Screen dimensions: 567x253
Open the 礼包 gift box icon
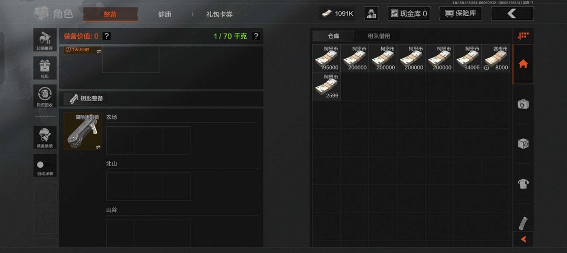coord(45,68)
